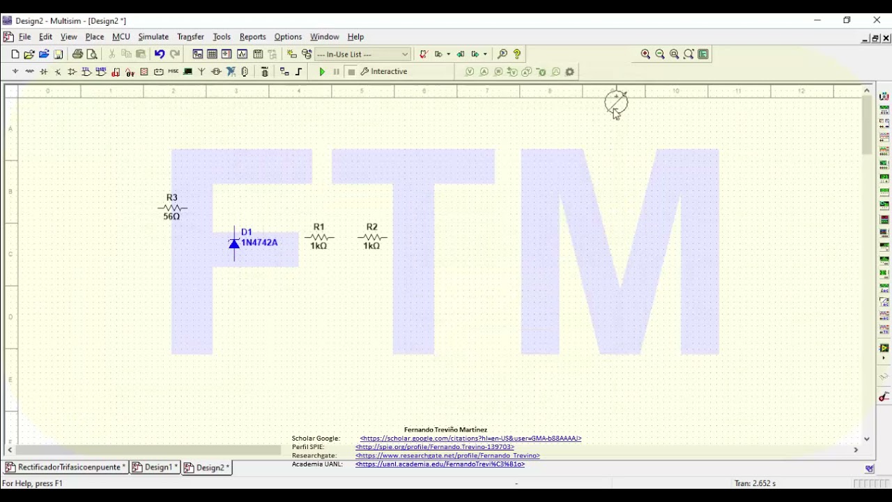Select the Frequency counter instrument

coord(884,178)
